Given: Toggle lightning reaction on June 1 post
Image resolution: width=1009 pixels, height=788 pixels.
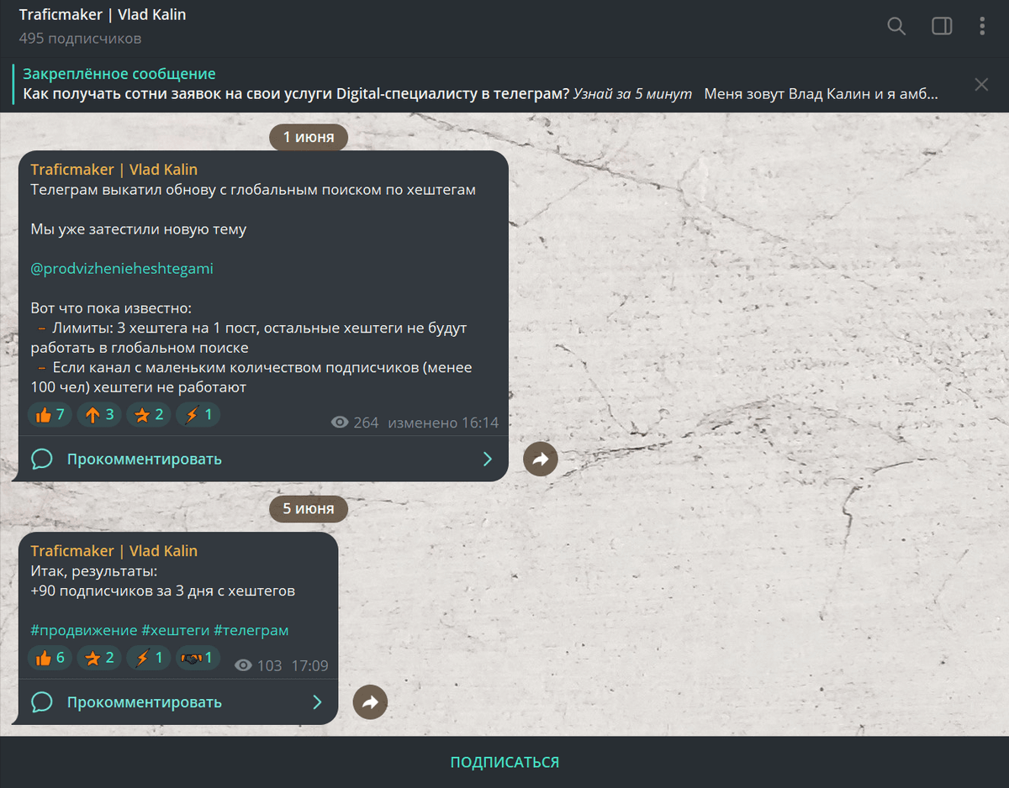Looking at the screenshot, I should pos(198,414).
